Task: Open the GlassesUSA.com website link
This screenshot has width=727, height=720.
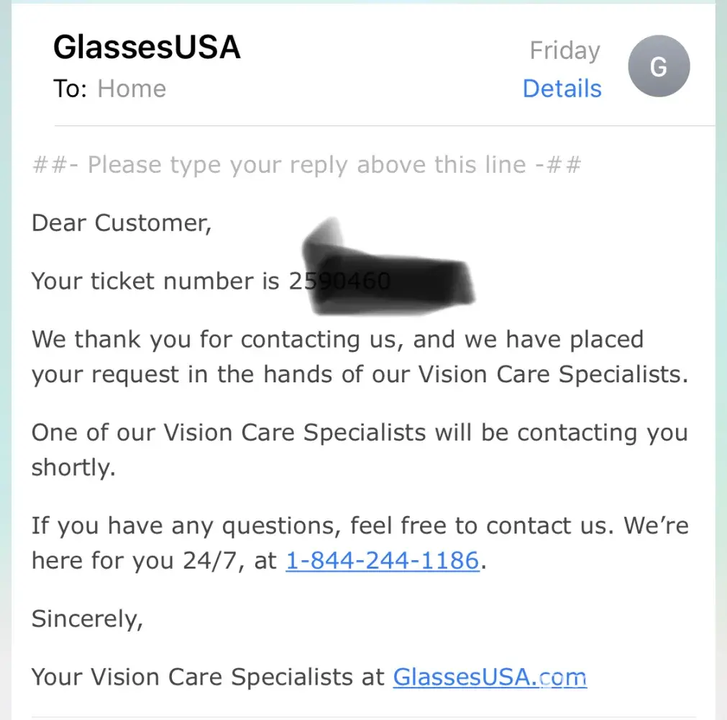Action: [490, 677]
